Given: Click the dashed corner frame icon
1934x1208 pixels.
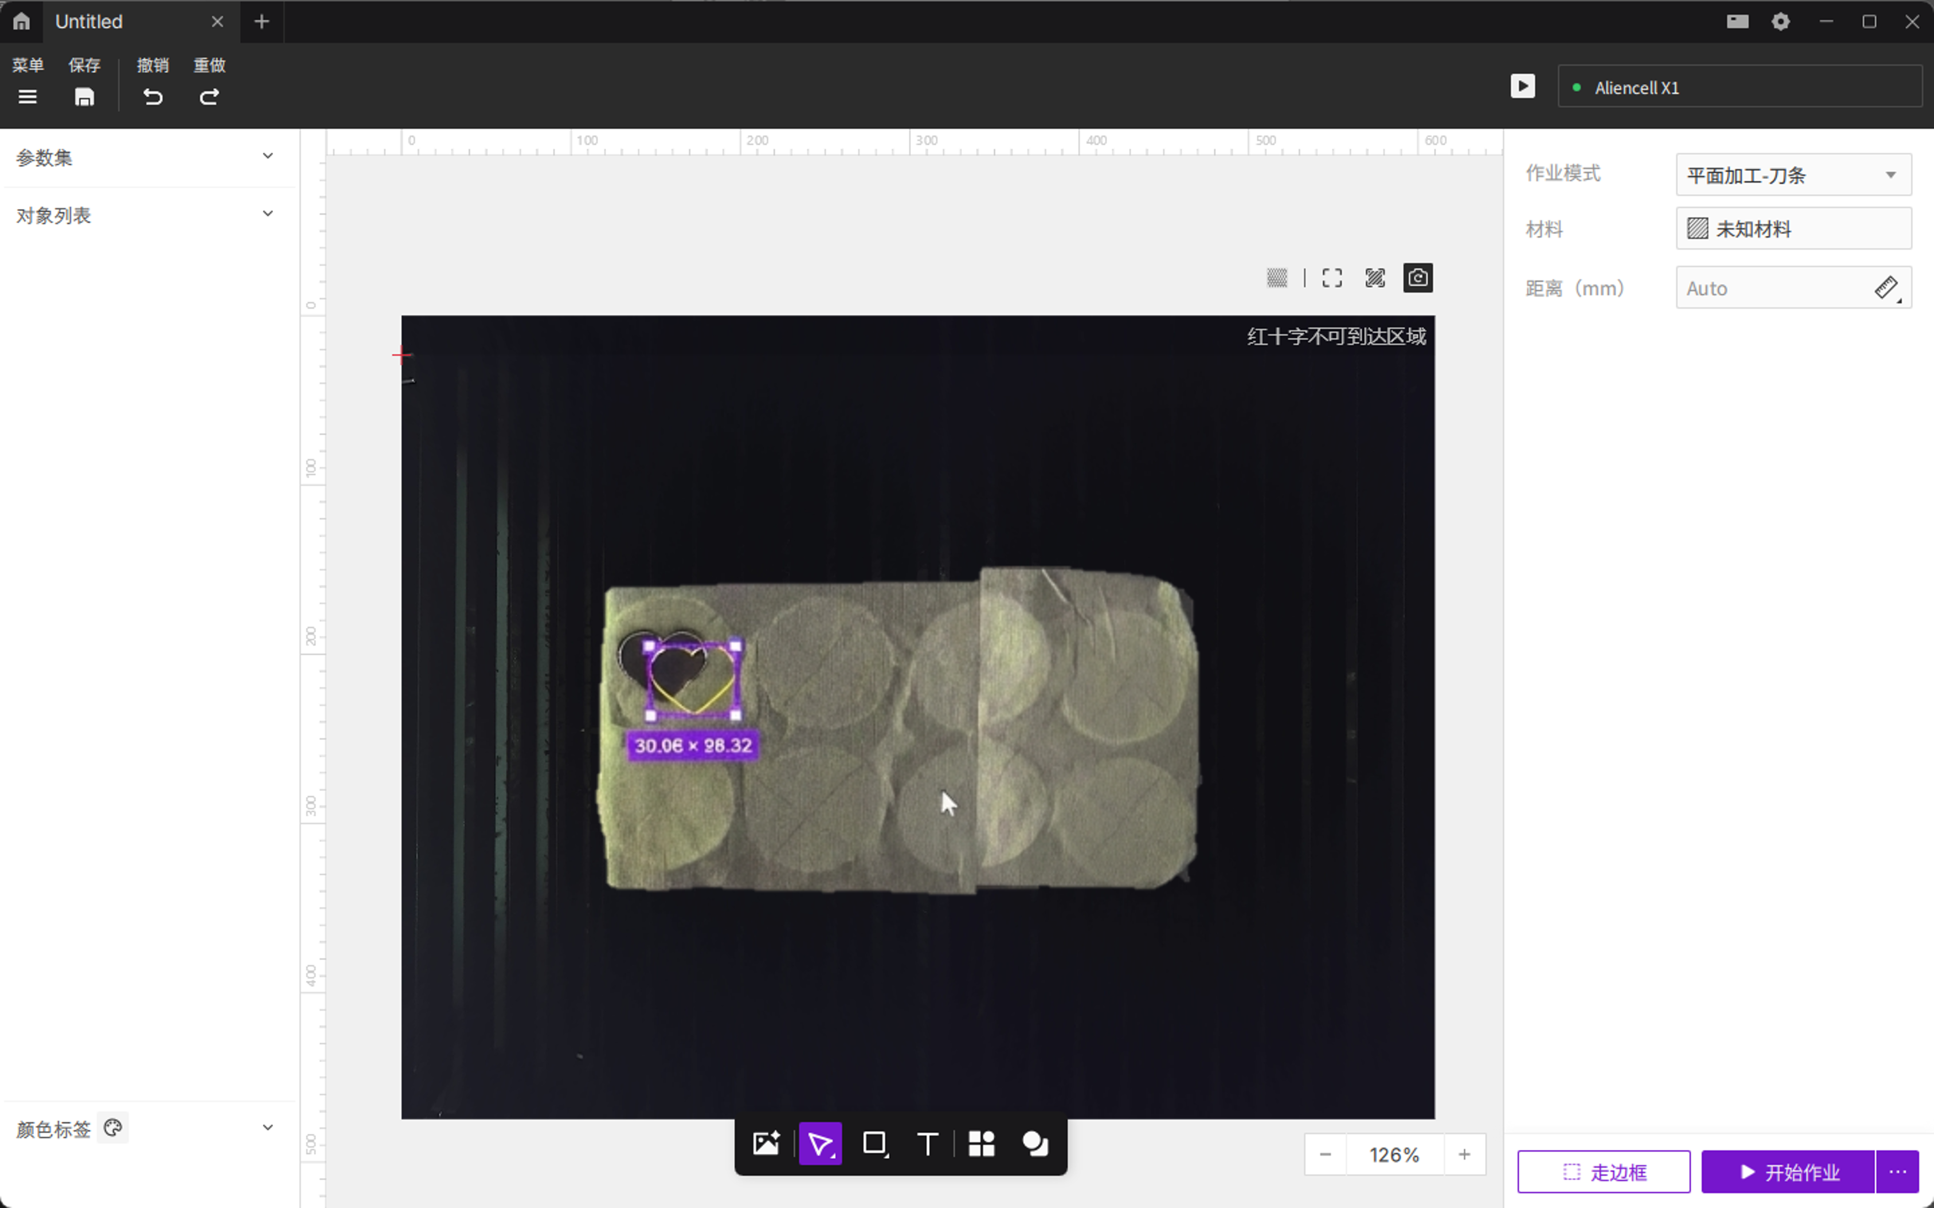Looking at the screenshot, I should (1331, 278).
